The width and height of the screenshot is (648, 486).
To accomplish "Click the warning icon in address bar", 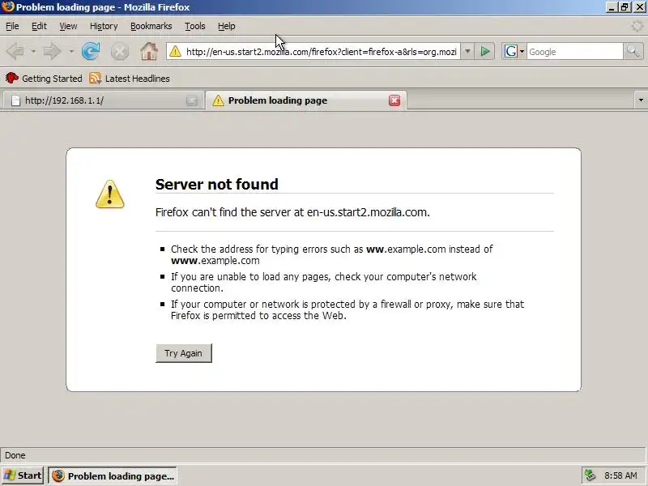I will [x=175, y=52].
